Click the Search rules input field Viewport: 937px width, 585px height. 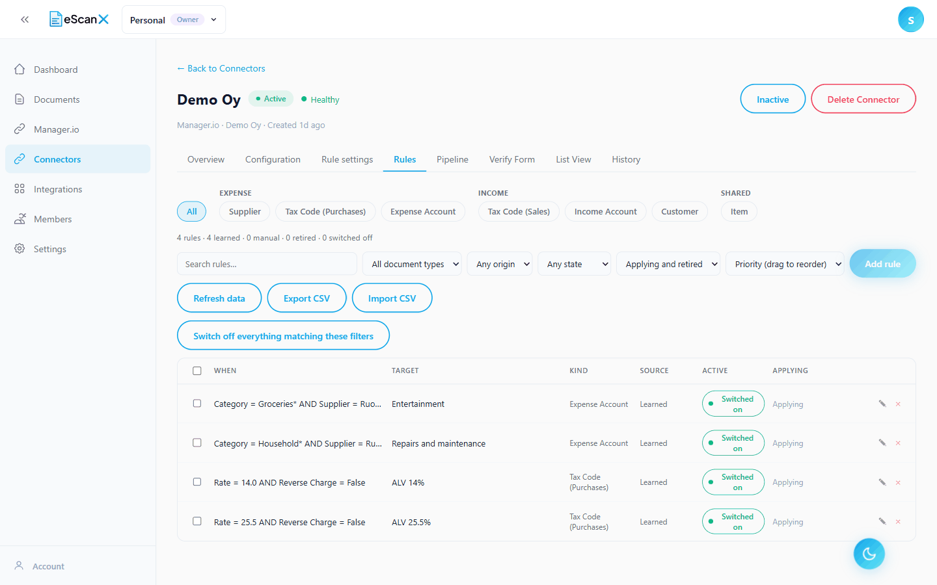(267, 264)
